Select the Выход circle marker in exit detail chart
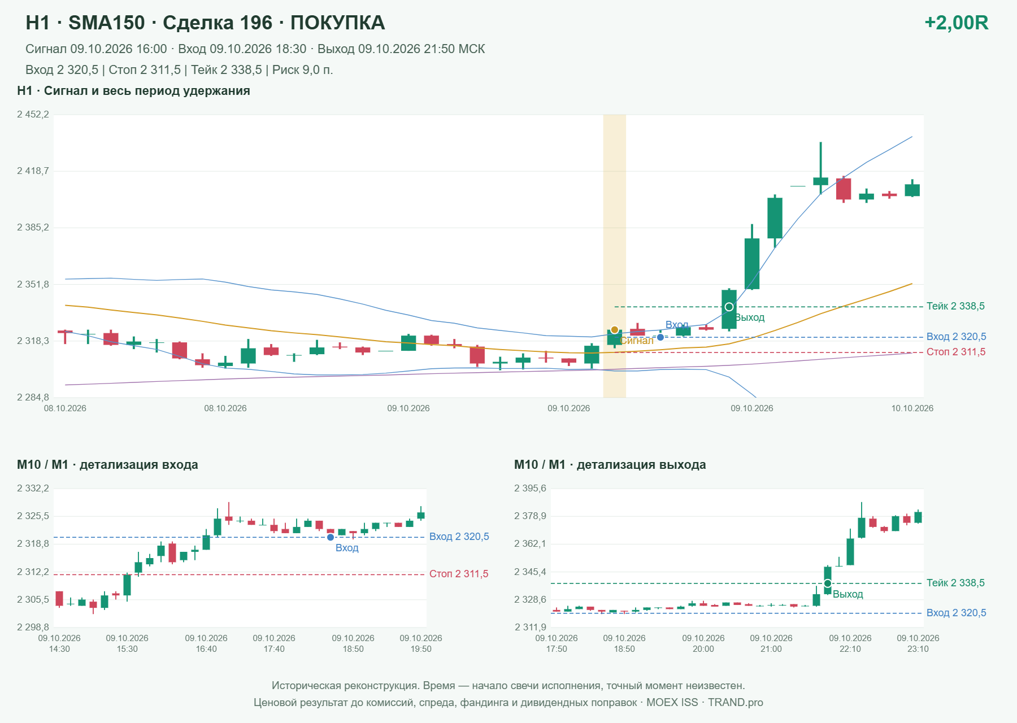The width and height of the screenshot is (1017, 723). (828, 583)
